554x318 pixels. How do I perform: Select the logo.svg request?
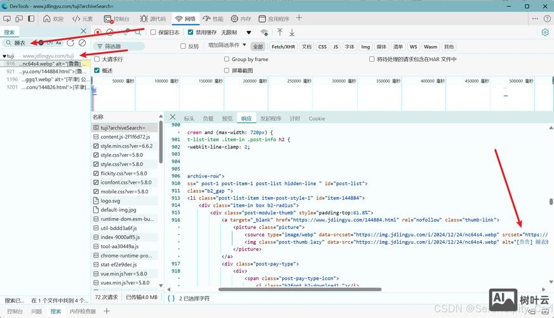(x=110, y=200)
